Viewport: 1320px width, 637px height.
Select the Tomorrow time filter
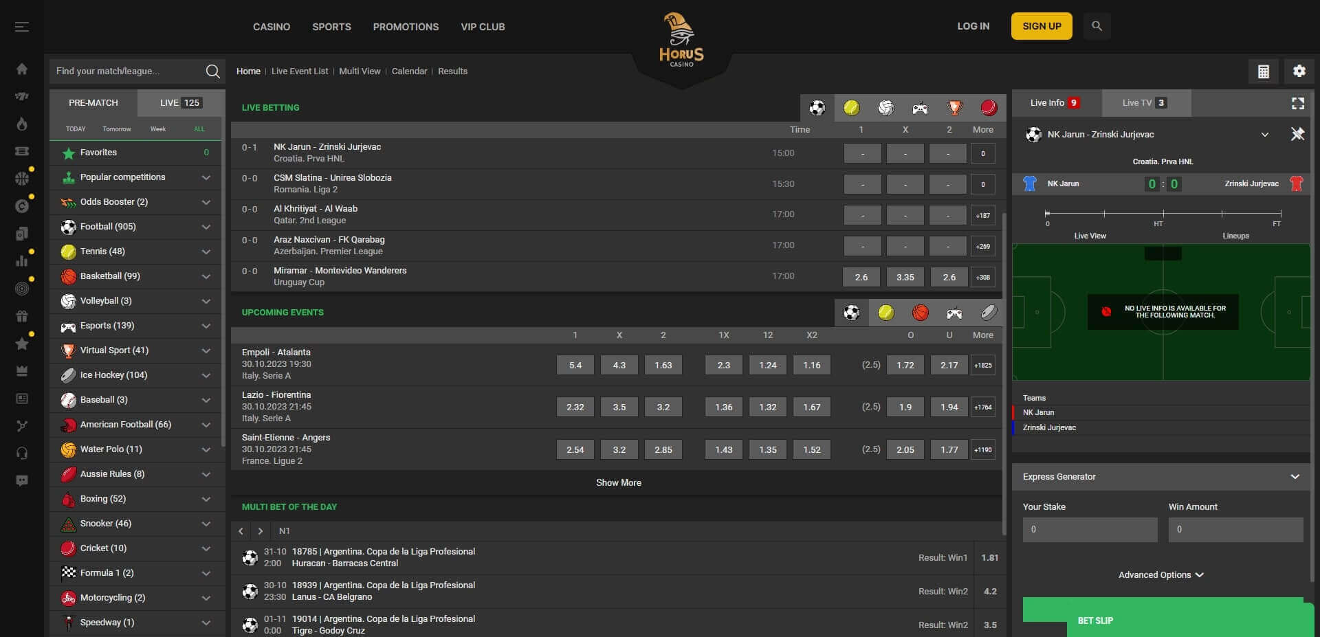tap(116, 129)
